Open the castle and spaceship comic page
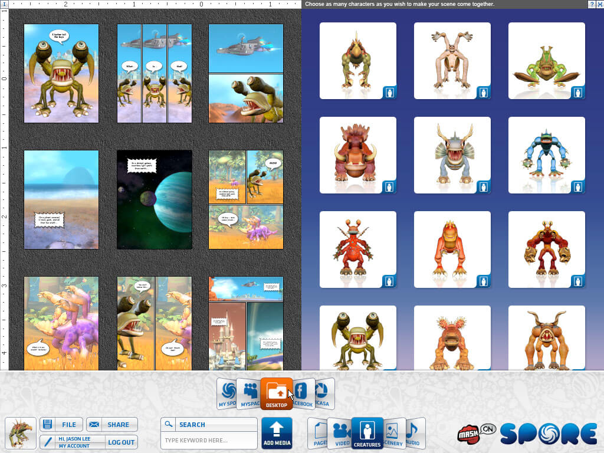The width and height of the screenshot is (604, 453). coord(246,323)
